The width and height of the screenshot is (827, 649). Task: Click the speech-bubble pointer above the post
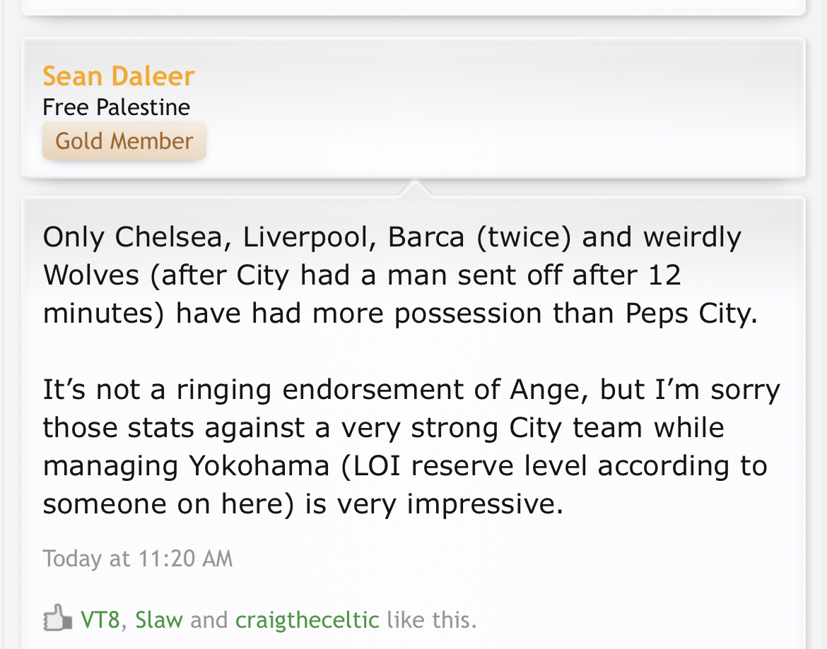click(415, 189)
